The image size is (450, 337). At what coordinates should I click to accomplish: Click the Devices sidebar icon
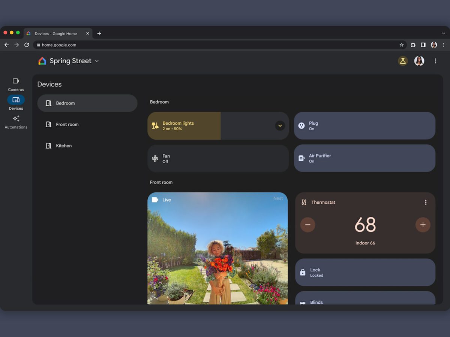click(x=16, y=100)
